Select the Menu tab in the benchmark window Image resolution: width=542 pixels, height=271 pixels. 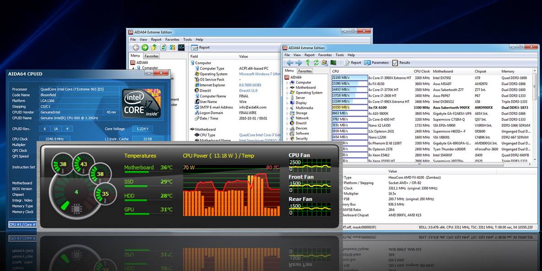tap(289, 70)
